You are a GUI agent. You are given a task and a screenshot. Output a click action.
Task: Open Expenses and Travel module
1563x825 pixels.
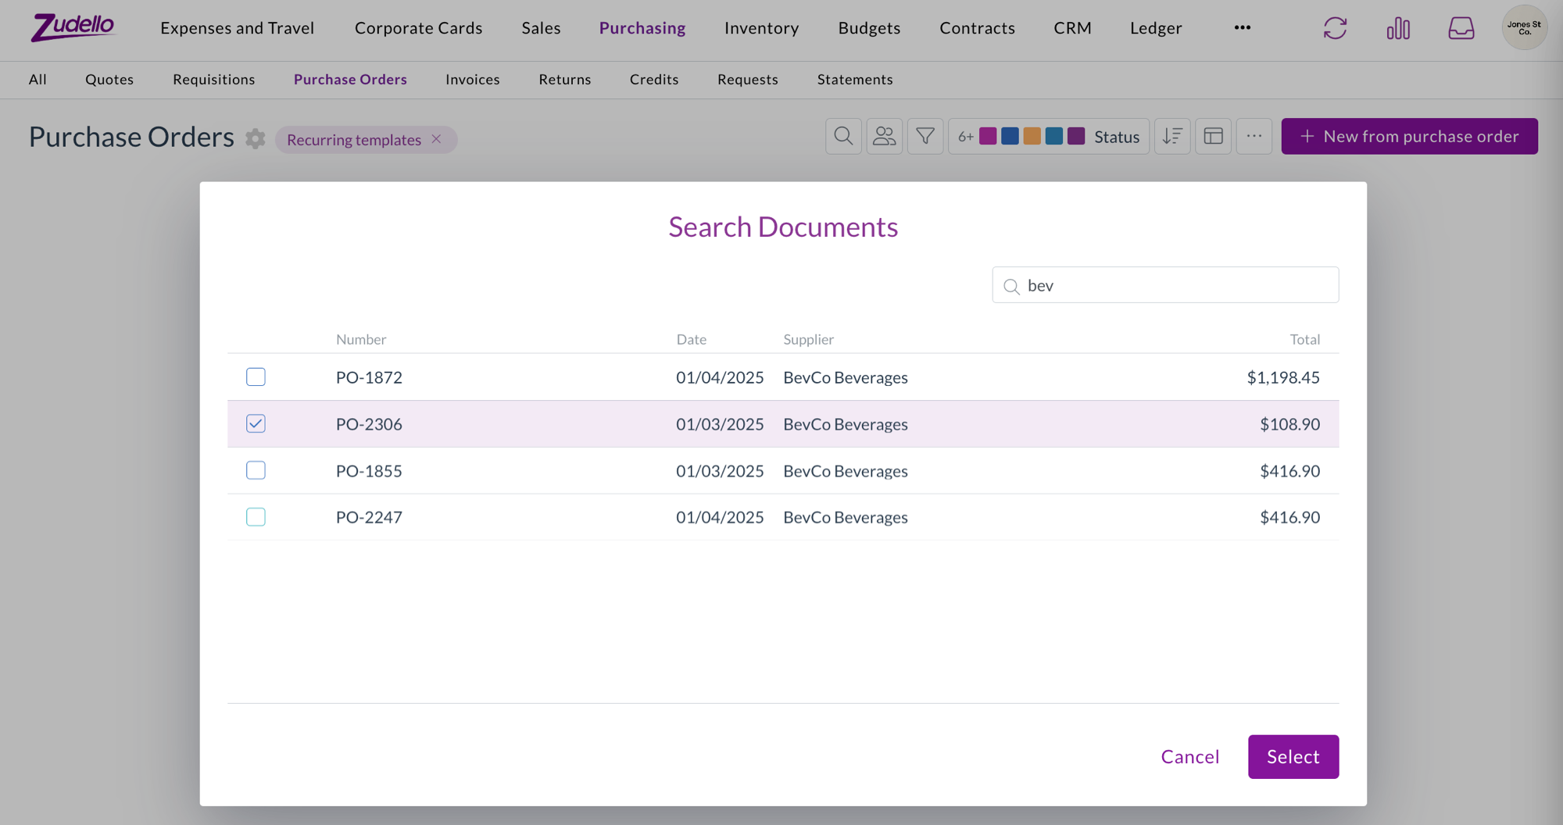click(x=238, y=28)
